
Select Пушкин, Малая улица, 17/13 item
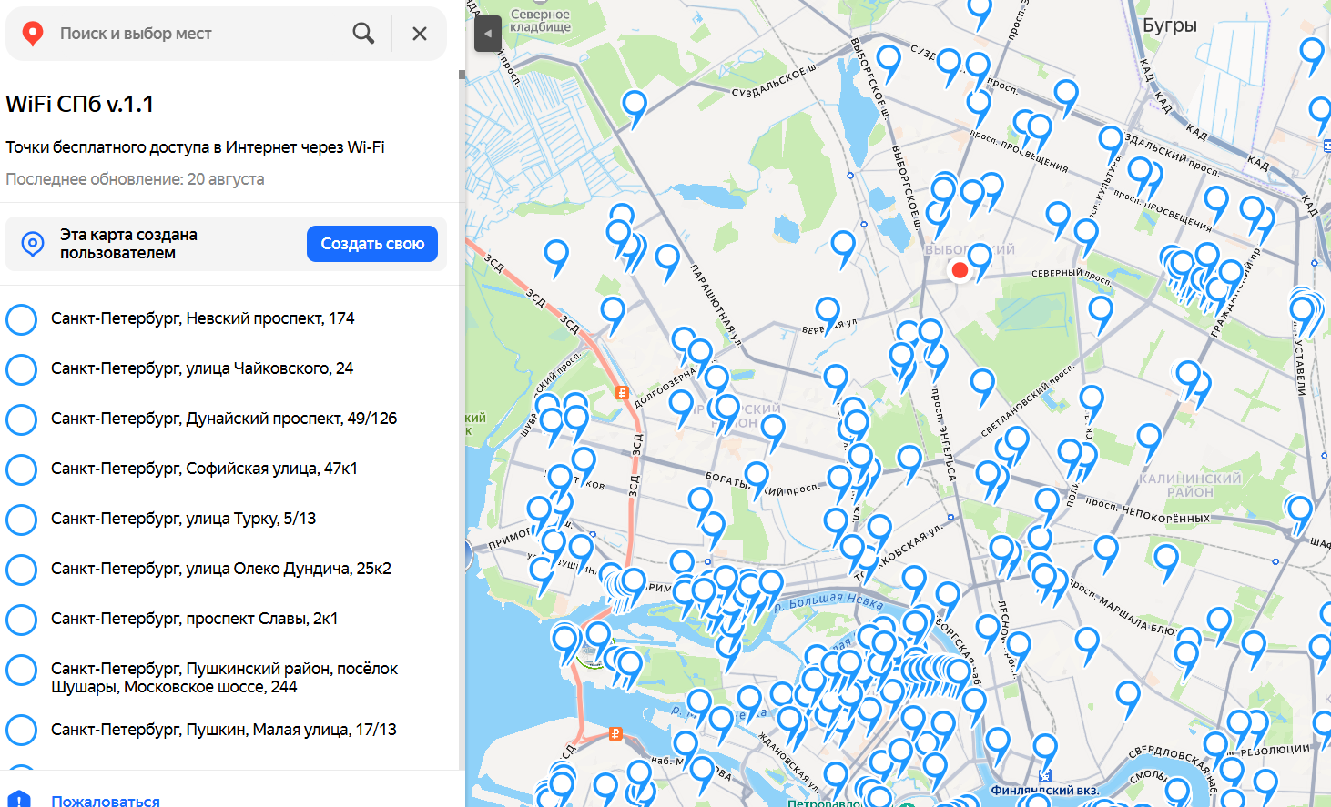tap(223, 730)
